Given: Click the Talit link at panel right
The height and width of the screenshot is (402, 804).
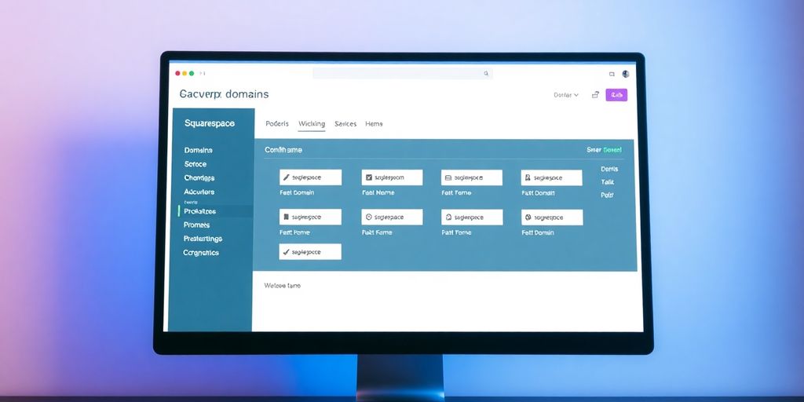Looking at the screenshot, I should (x=607, y=182).
